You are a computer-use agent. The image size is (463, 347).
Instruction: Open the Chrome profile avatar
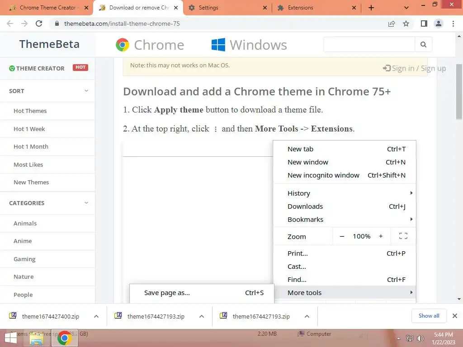439,23
